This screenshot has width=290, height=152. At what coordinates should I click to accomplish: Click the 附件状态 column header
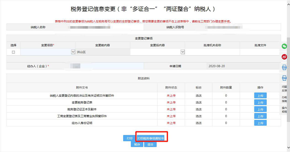[x=171, y=88]
